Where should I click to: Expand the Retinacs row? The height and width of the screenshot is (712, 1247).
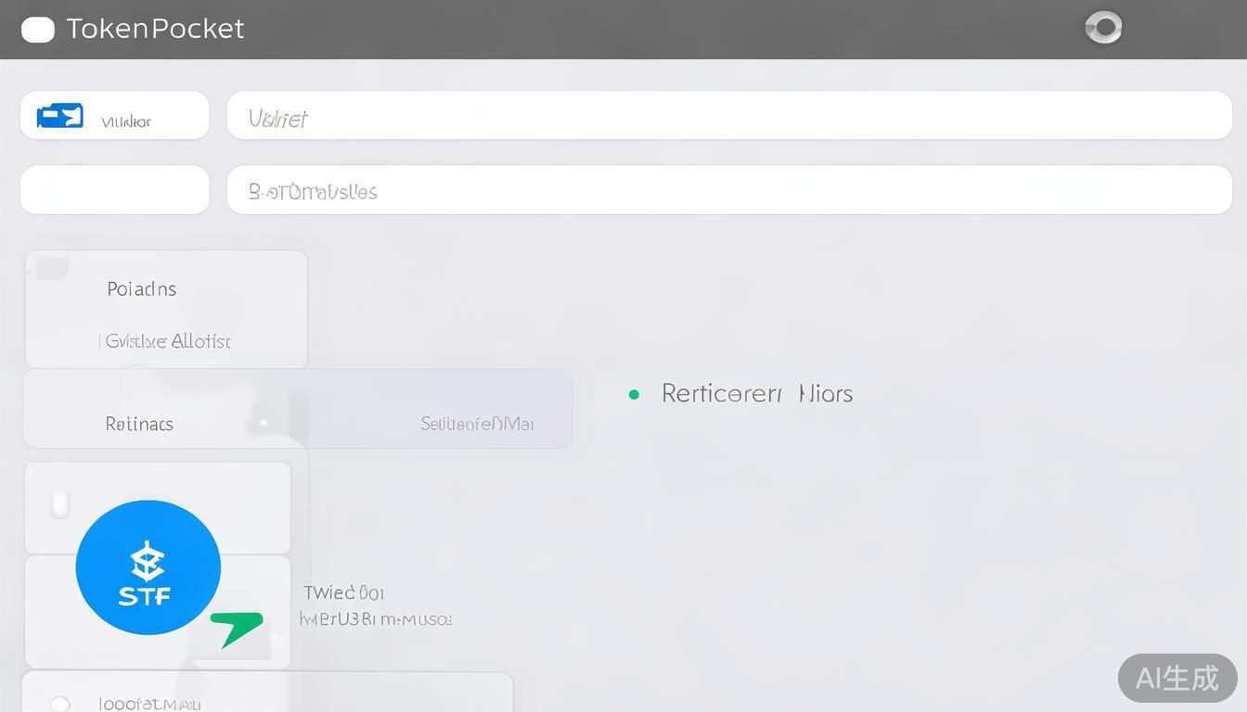point(139,424)
